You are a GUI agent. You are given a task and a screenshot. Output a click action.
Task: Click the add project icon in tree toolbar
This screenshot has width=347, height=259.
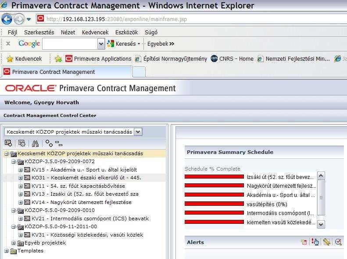[x=8, y=143]
